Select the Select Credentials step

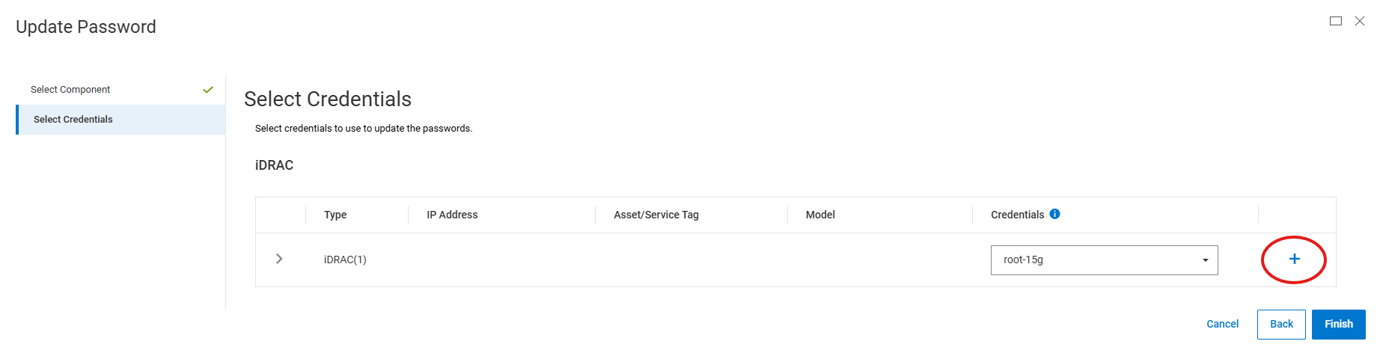(x=73, y=120)
